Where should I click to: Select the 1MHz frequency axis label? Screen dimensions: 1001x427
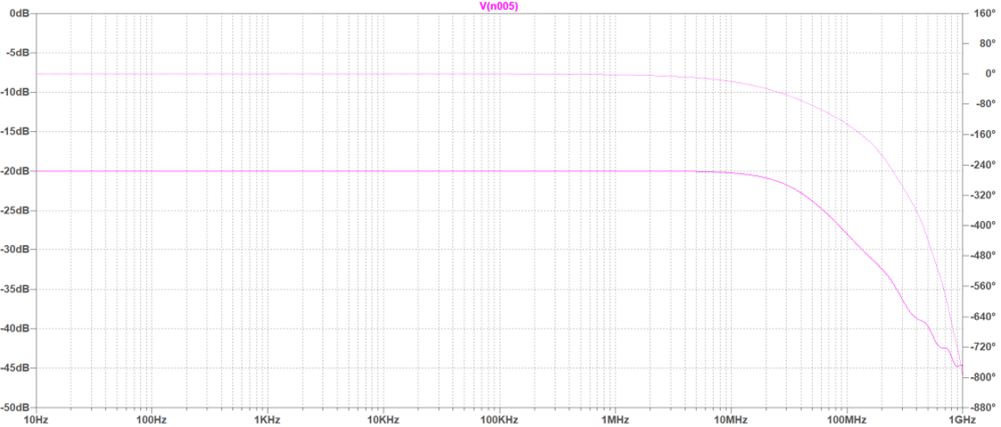click(x=614, y=418)
